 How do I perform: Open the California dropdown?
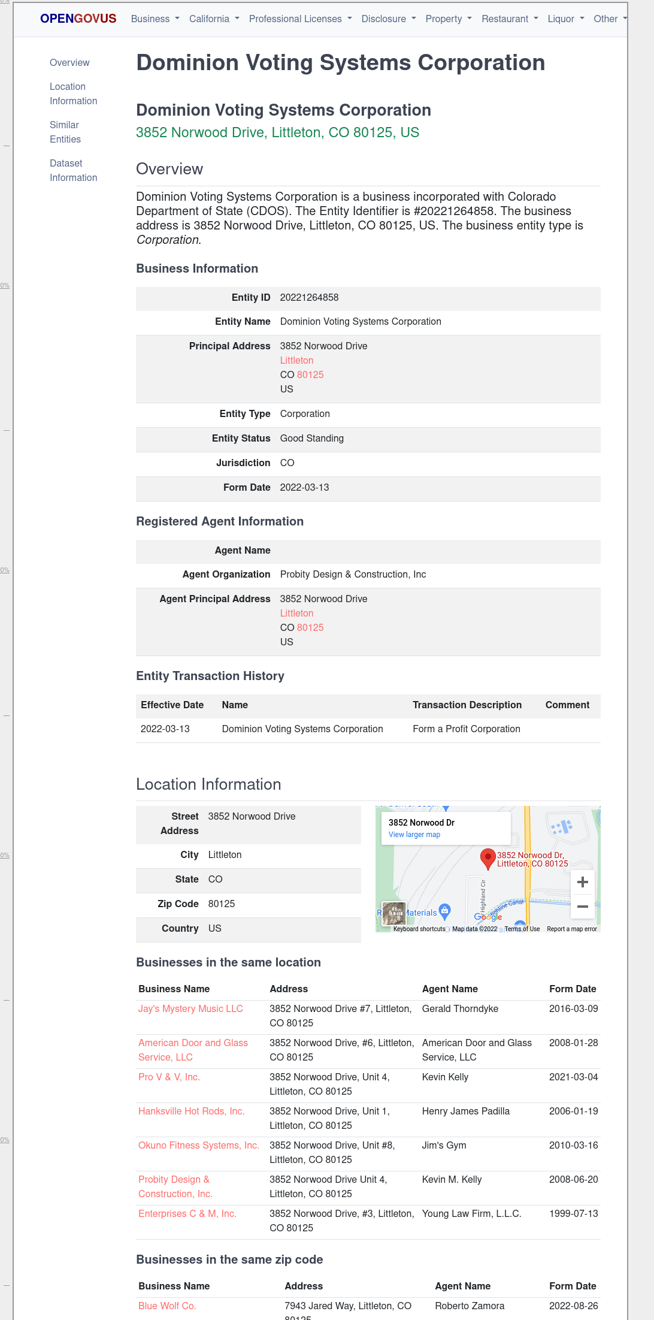pos(214,19)
